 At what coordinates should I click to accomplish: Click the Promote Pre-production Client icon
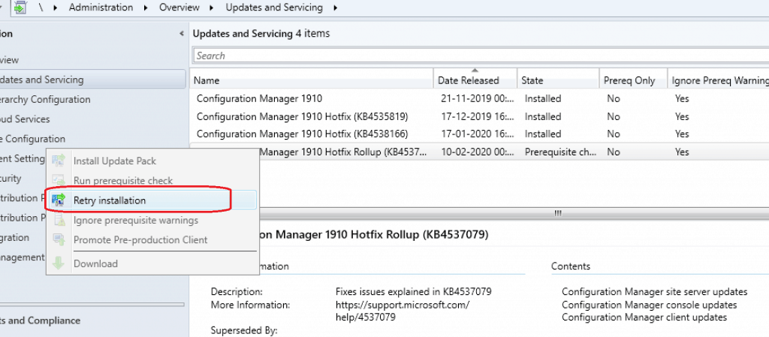59,239
